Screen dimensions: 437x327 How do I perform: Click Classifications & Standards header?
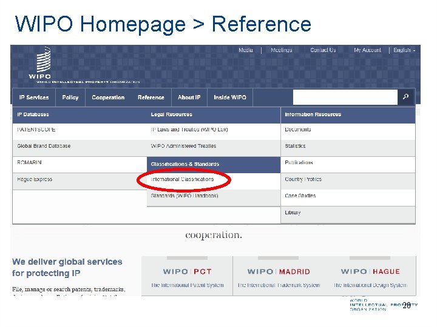[185, 164]
